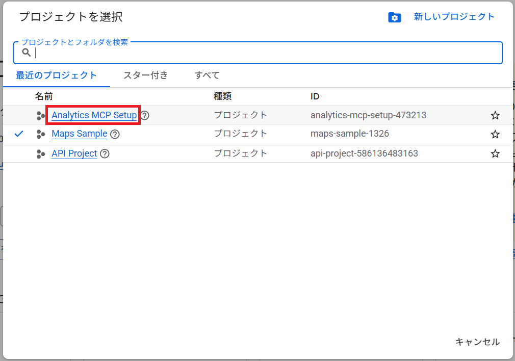Click the 新しいプロジェクト button
This screenshot has height=361, width=515.
(x=454, y=17)
